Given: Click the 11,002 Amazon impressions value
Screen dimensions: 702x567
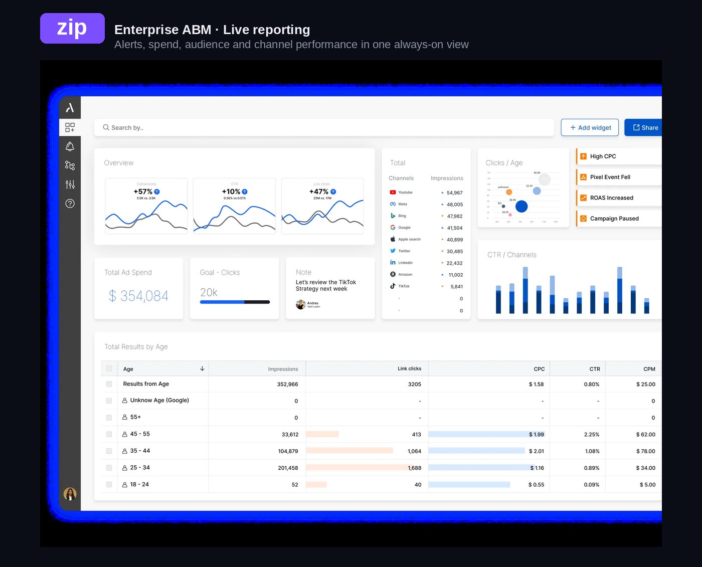Looking at the screenshot, I should pyautogui.click(x=456, y=275).
